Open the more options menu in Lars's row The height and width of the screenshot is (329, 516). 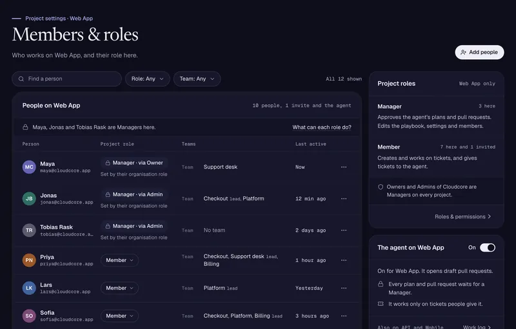tap(344, 288)
